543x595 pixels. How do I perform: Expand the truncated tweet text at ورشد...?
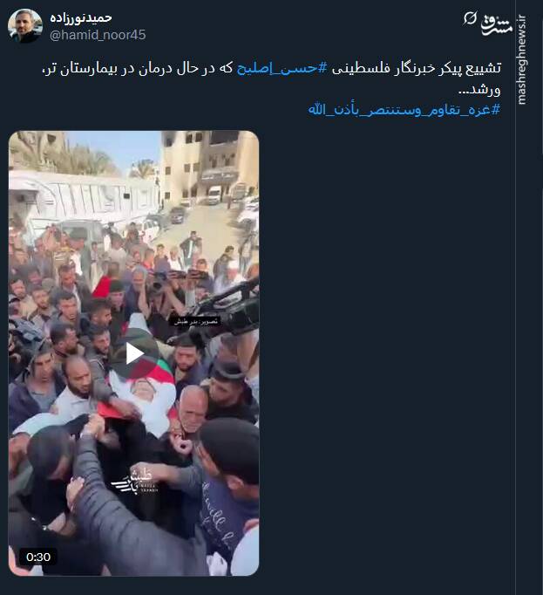coord(479,90)
